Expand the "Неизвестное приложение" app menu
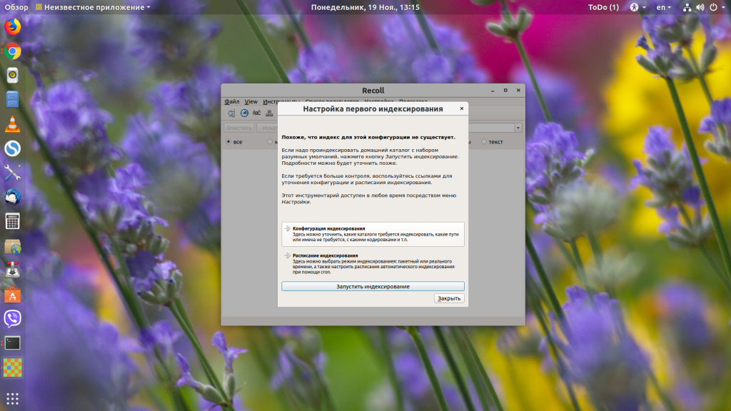This screenshot has width=731, height=411. 97,7
